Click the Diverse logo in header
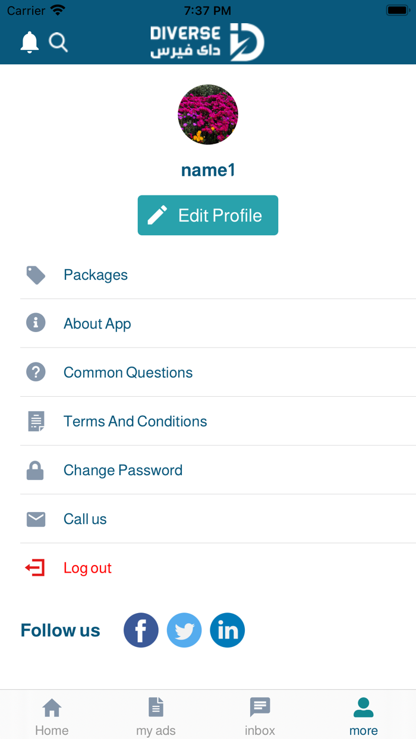This screenshot has width=416, height=739. tap(207, 42)
